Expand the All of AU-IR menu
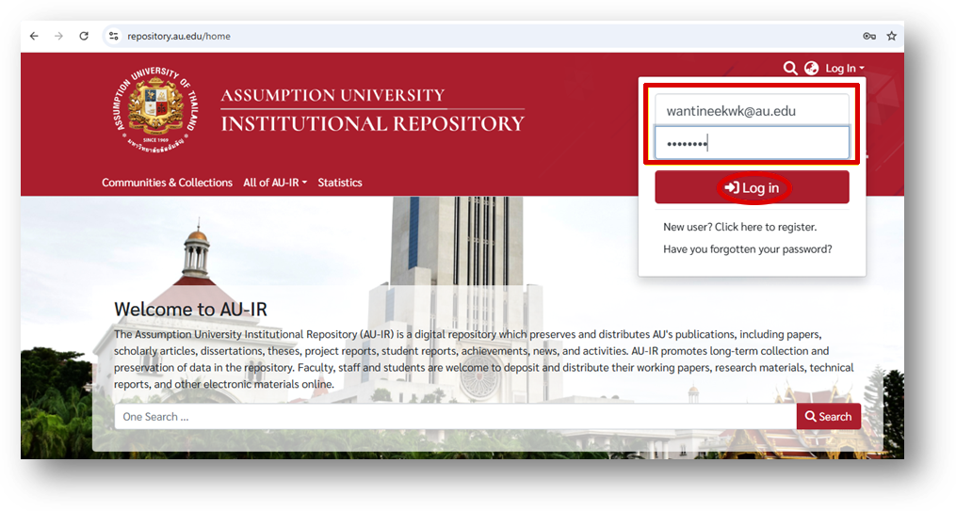Image resolution: width=956 pixels, height=511 pixels. [x=275, y=183]
